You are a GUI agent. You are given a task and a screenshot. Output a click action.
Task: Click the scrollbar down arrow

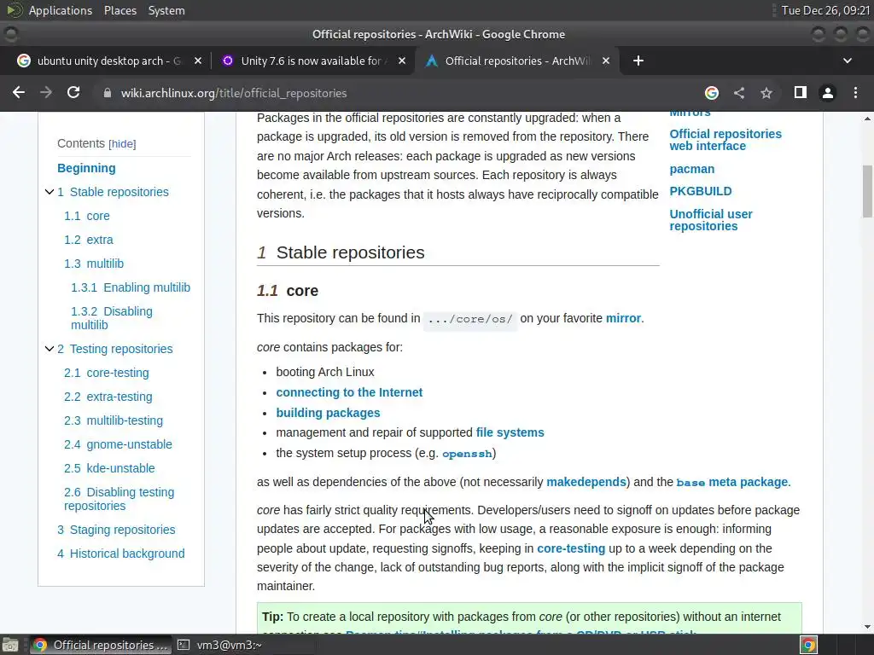coord(867,627)
